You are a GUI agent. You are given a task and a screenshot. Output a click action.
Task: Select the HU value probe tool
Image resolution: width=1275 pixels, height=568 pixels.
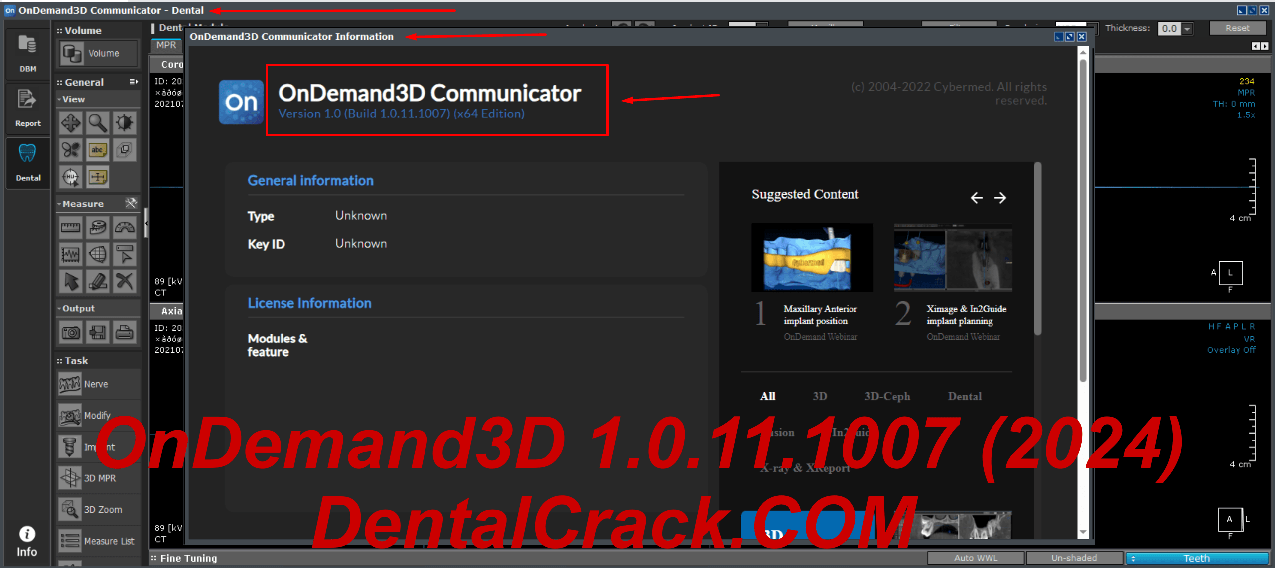[70, 177]
